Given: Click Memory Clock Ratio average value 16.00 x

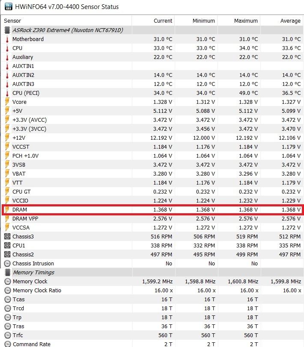Looking at the screenshot, I should point(292,291).
